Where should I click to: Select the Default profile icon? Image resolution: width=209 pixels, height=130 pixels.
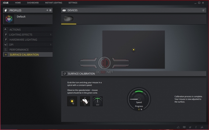tap(9, 19)
